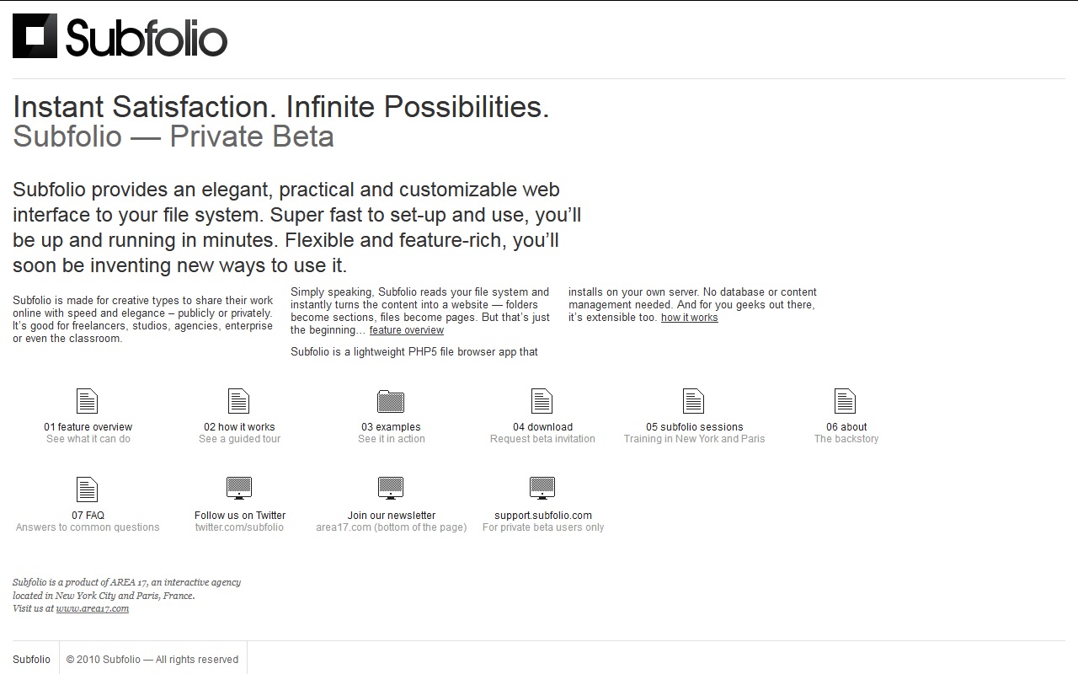The height and width of the screenshot is (674, 1078).
Task: Click 'See it in action' subtitle
Action: (x=392, y=439)
